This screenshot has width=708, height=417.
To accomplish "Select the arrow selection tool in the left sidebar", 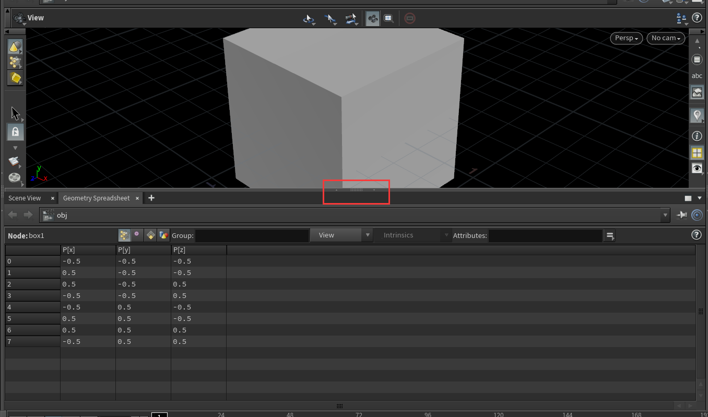I will tap(15, 112).
